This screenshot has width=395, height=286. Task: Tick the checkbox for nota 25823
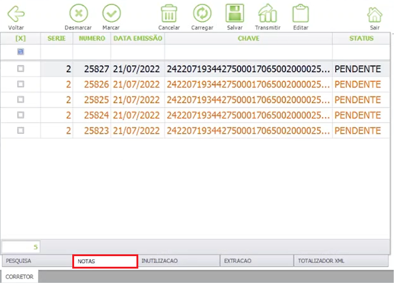(21, 131)
